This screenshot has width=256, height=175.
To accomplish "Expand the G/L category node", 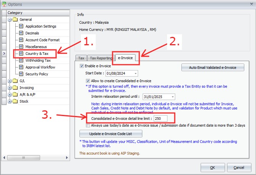I will coord(10,81).
